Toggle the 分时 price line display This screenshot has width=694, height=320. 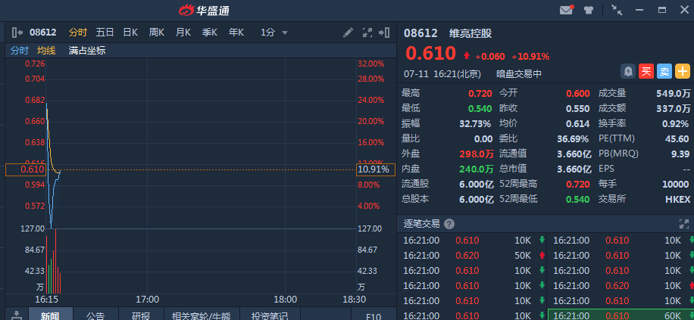[x=19, y=51]
